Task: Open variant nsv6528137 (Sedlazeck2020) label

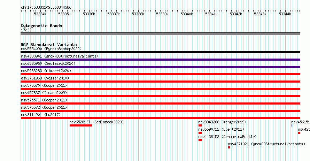Action: [x=96, y=122]
